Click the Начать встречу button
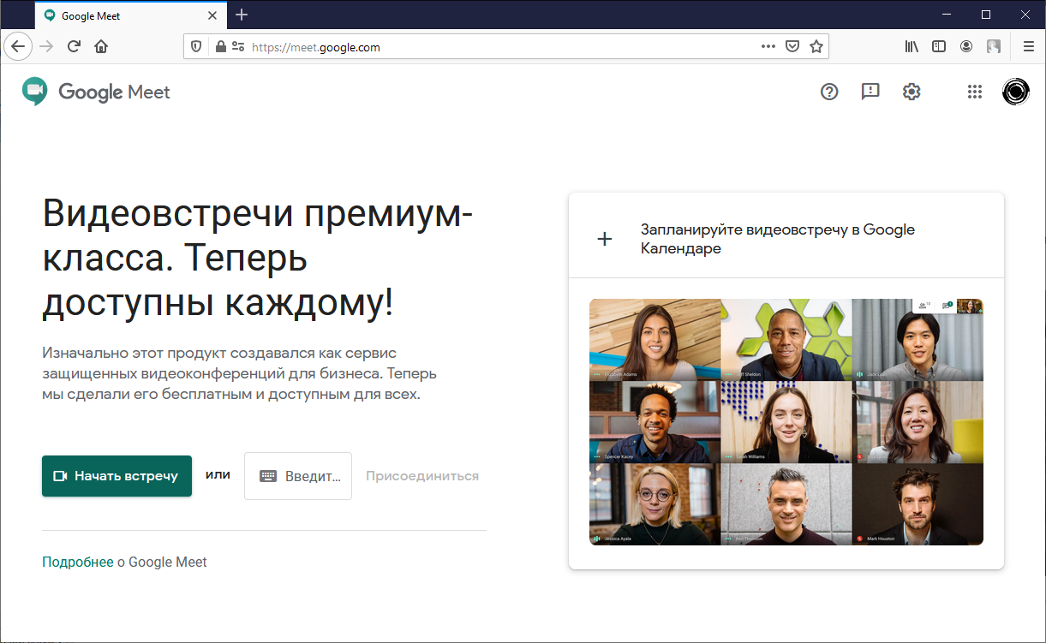The height and width of the screenshot is (643, 1046). (x=117, y=476)
